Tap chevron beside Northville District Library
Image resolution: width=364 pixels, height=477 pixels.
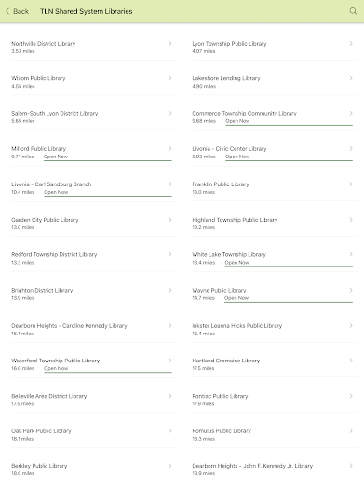(x=170, y=44)
